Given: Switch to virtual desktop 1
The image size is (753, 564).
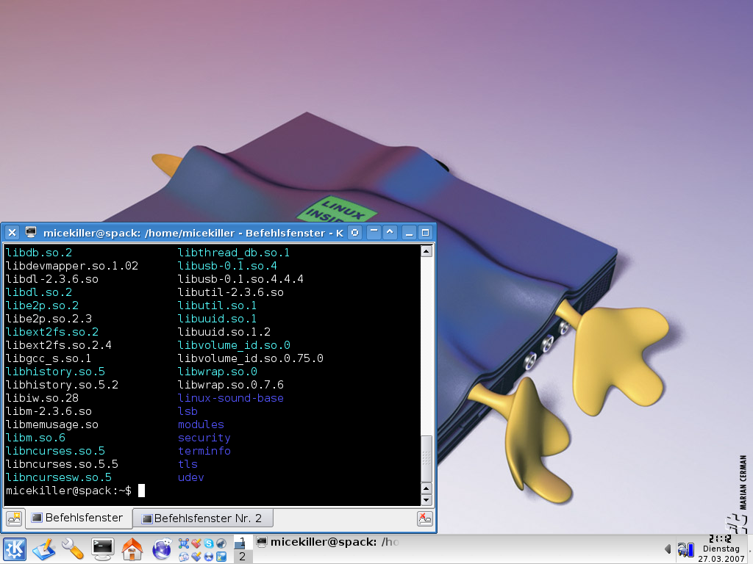Looking at the screenshot, I should pos(243,543).
